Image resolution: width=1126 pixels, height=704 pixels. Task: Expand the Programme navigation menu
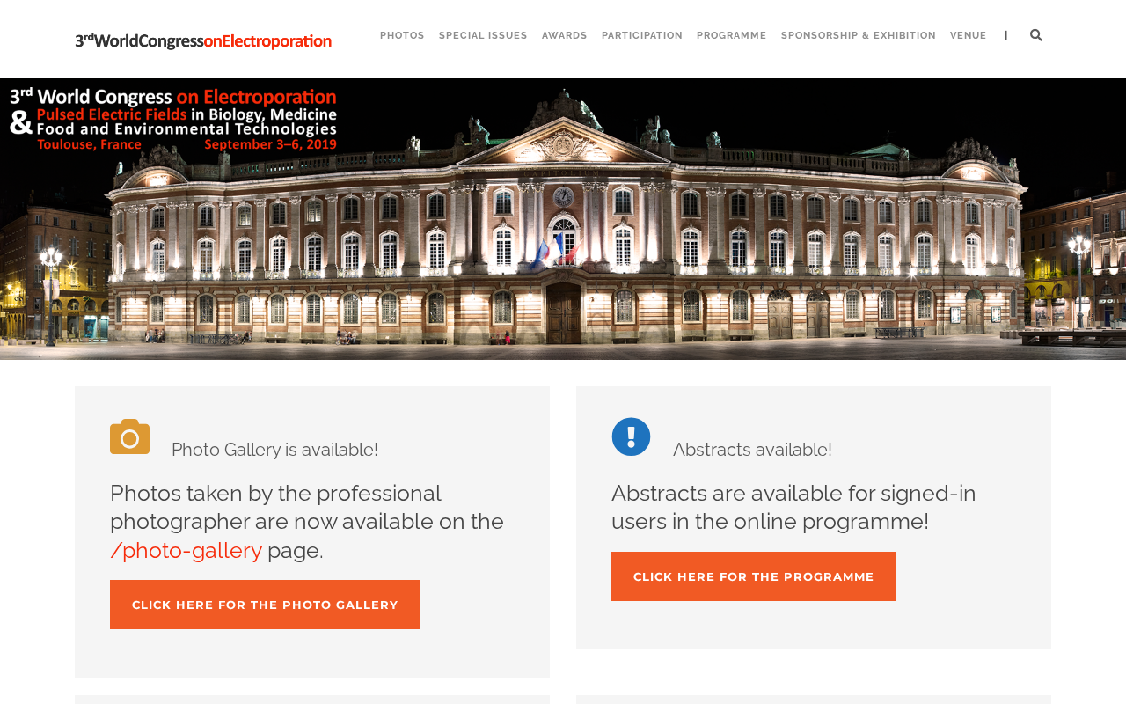(732, 36)
